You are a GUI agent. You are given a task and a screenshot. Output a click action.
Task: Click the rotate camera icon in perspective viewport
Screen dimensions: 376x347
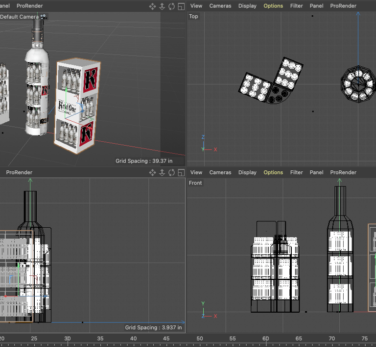tap(171, 6)
